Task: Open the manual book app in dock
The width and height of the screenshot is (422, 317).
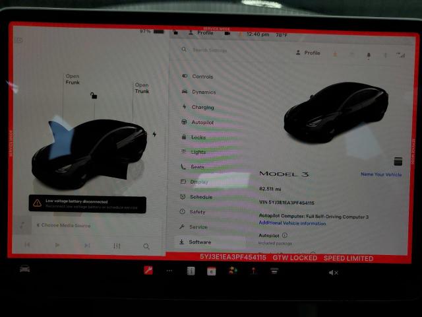Action: pyautogui.click(x=191, y=271)
